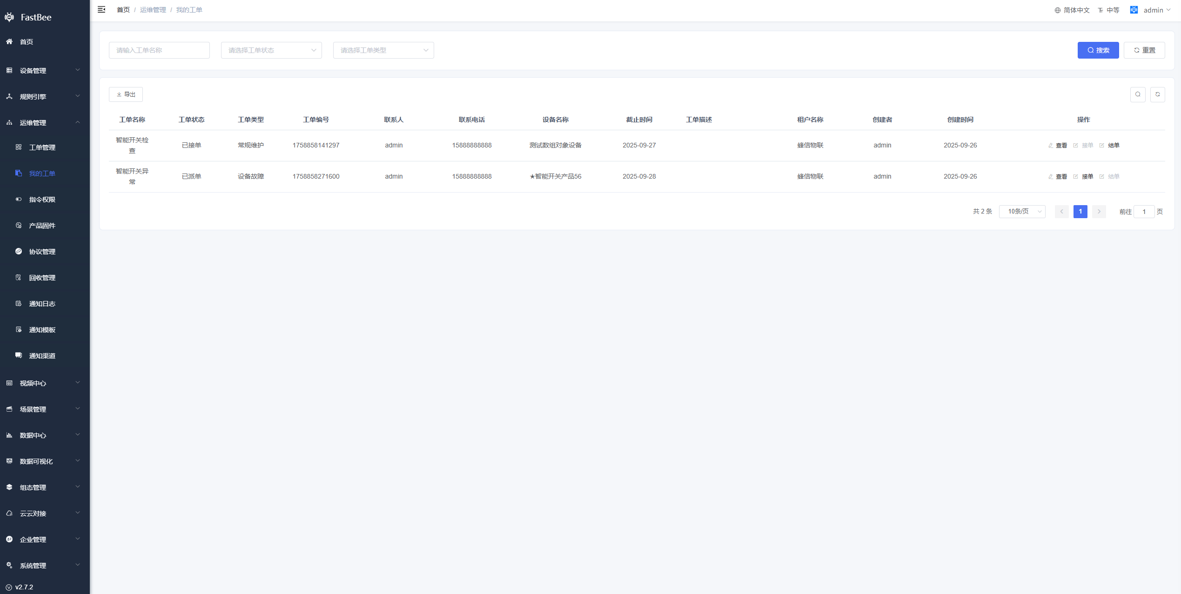Click the blue 搜索 button

click(1098, 50)
